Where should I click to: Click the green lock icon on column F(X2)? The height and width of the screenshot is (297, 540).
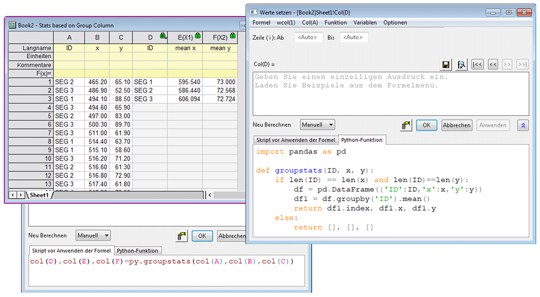pyautogui.click(x=233, y=36)
